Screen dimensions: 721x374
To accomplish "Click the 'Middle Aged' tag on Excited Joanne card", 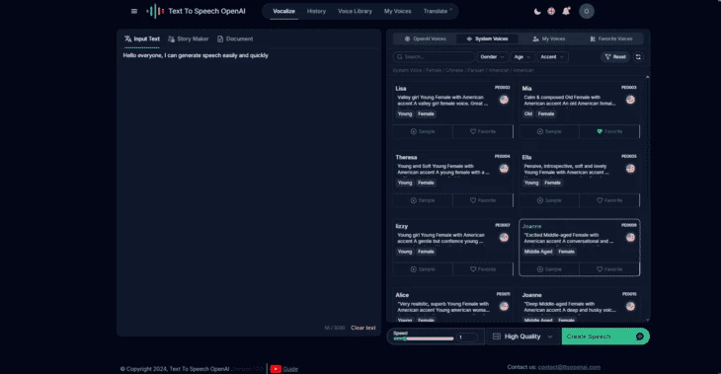I will (538, 252).
